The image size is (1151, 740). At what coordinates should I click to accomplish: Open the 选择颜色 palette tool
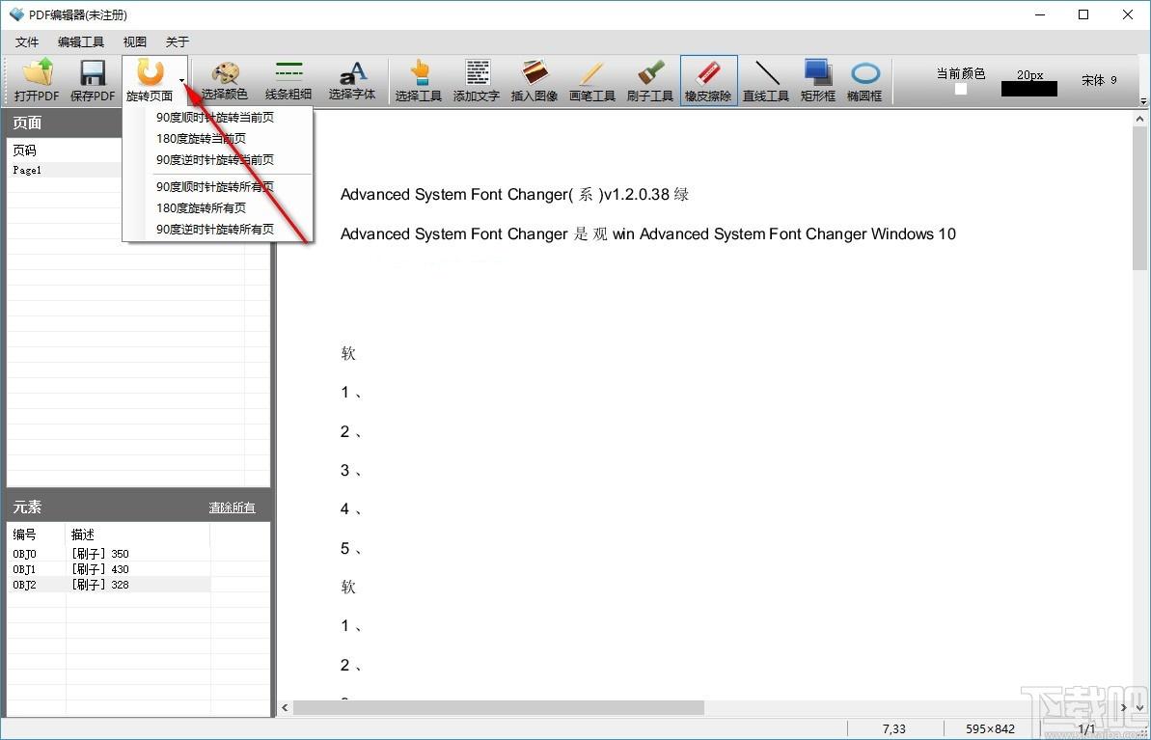click(x=225, y=81)
